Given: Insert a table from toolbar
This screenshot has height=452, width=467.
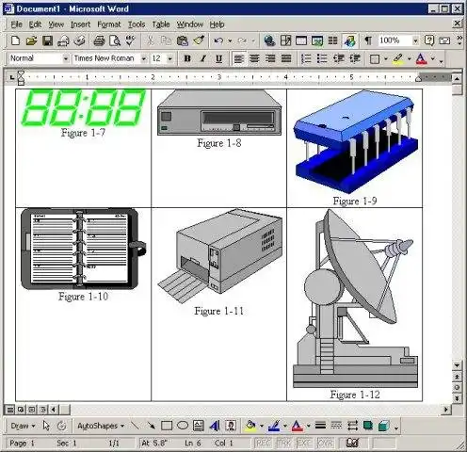Looking at the screenshot, I should point(301,40).
